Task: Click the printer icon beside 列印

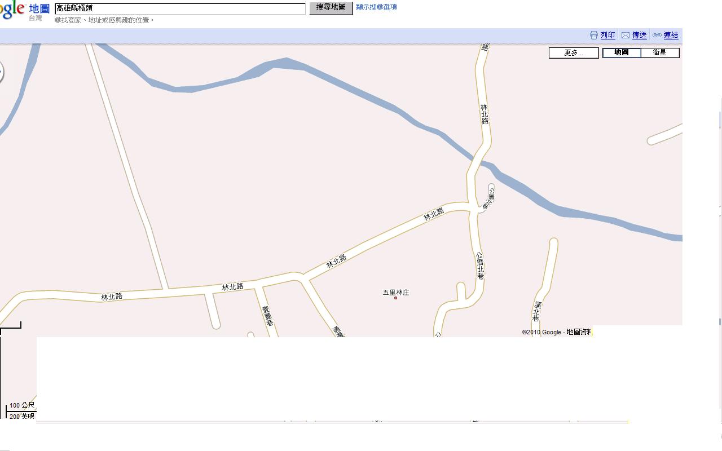Action: click(593, 36)
